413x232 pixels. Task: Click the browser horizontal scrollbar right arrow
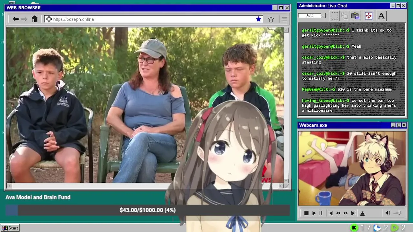pos(281,186)
